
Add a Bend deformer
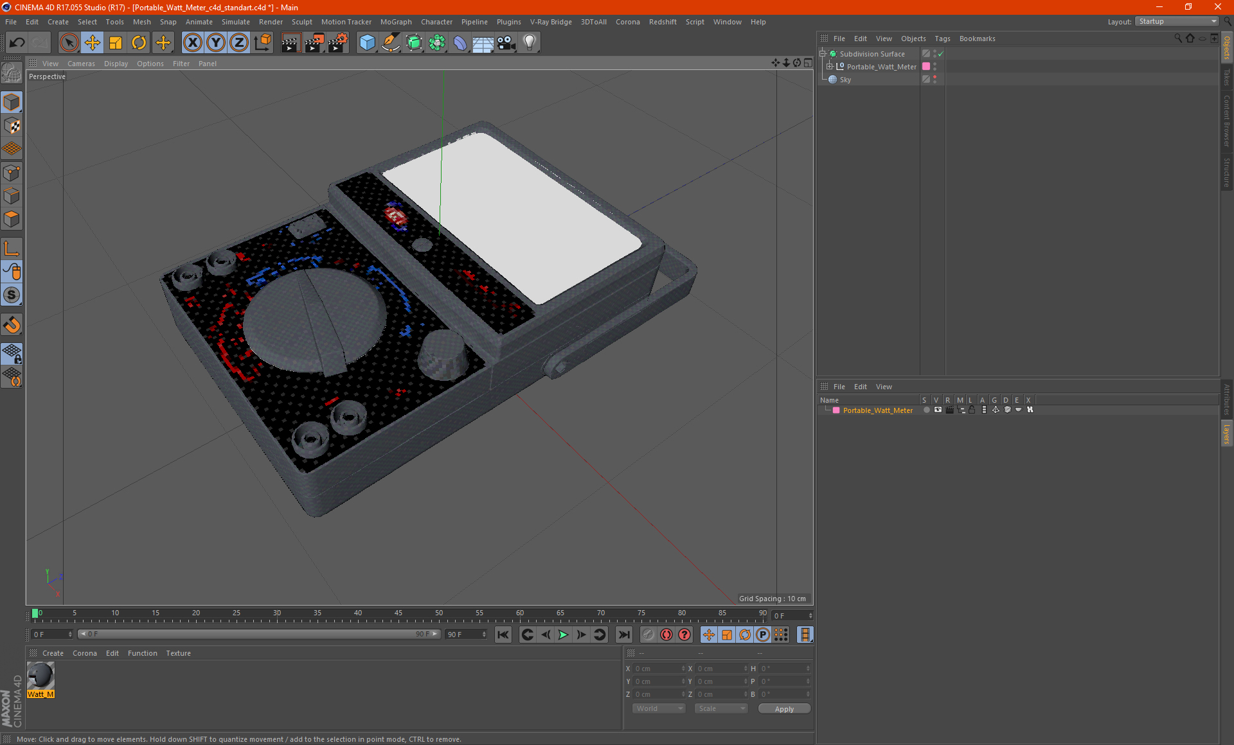point(460,43)
